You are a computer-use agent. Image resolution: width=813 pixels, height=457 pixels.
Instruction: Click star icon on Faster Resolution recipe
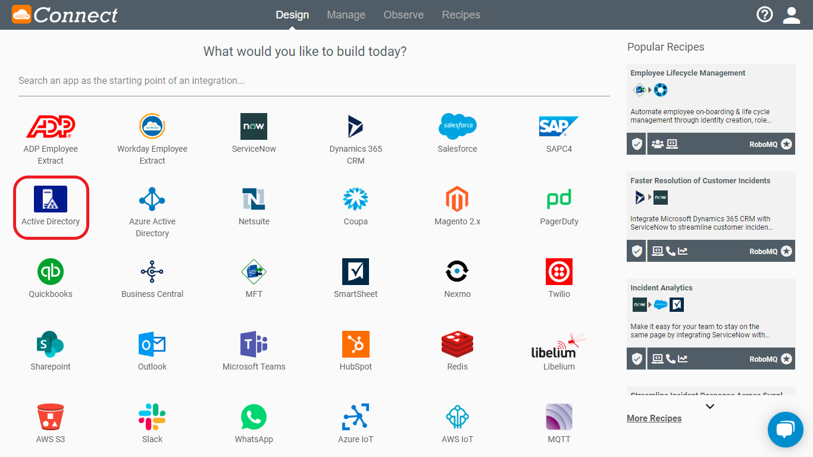pos(787,251)
